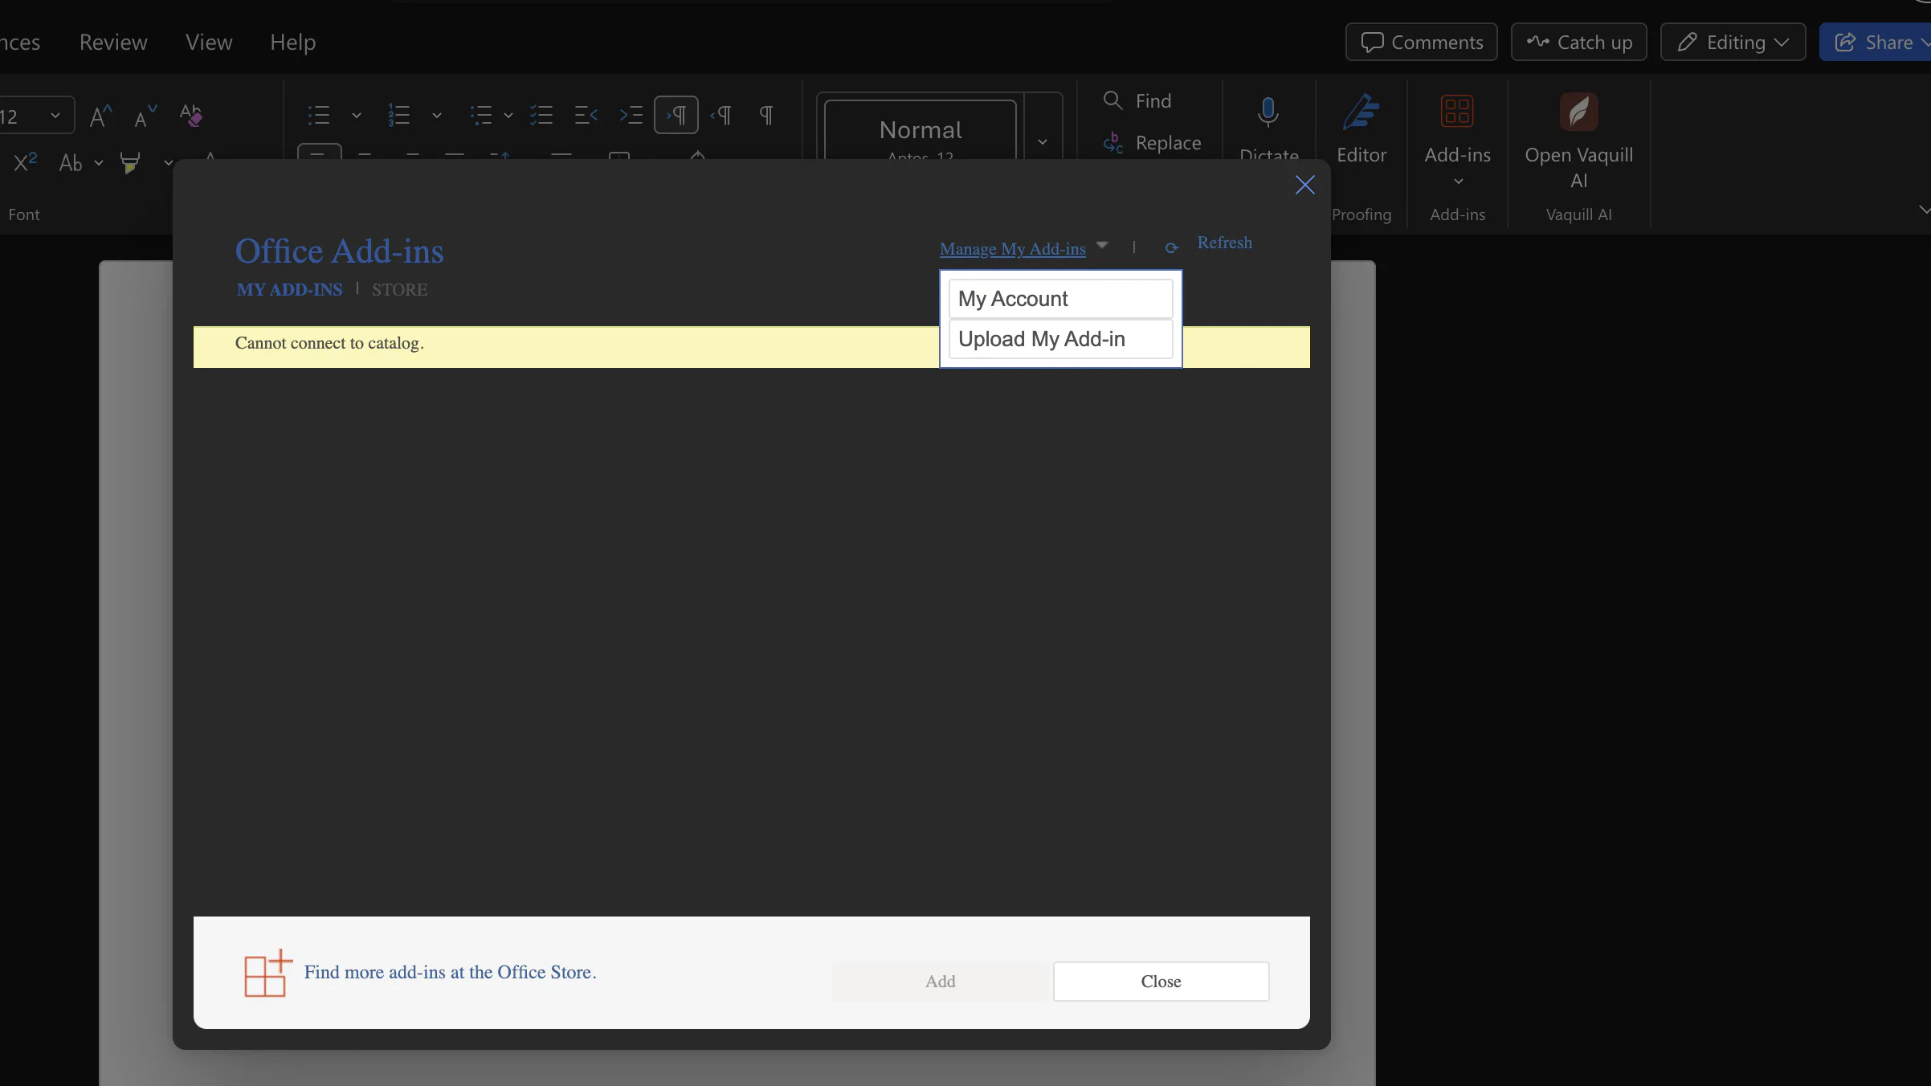Choose My Account from the menu

(x=1060, y=299)
